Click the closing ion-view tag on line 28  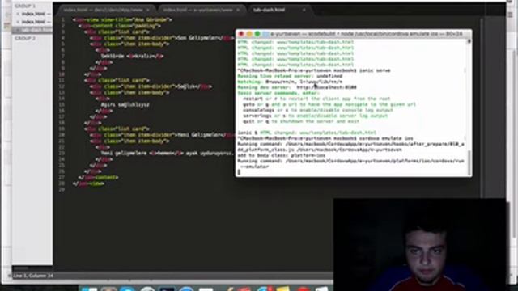(x=88, y=183)
